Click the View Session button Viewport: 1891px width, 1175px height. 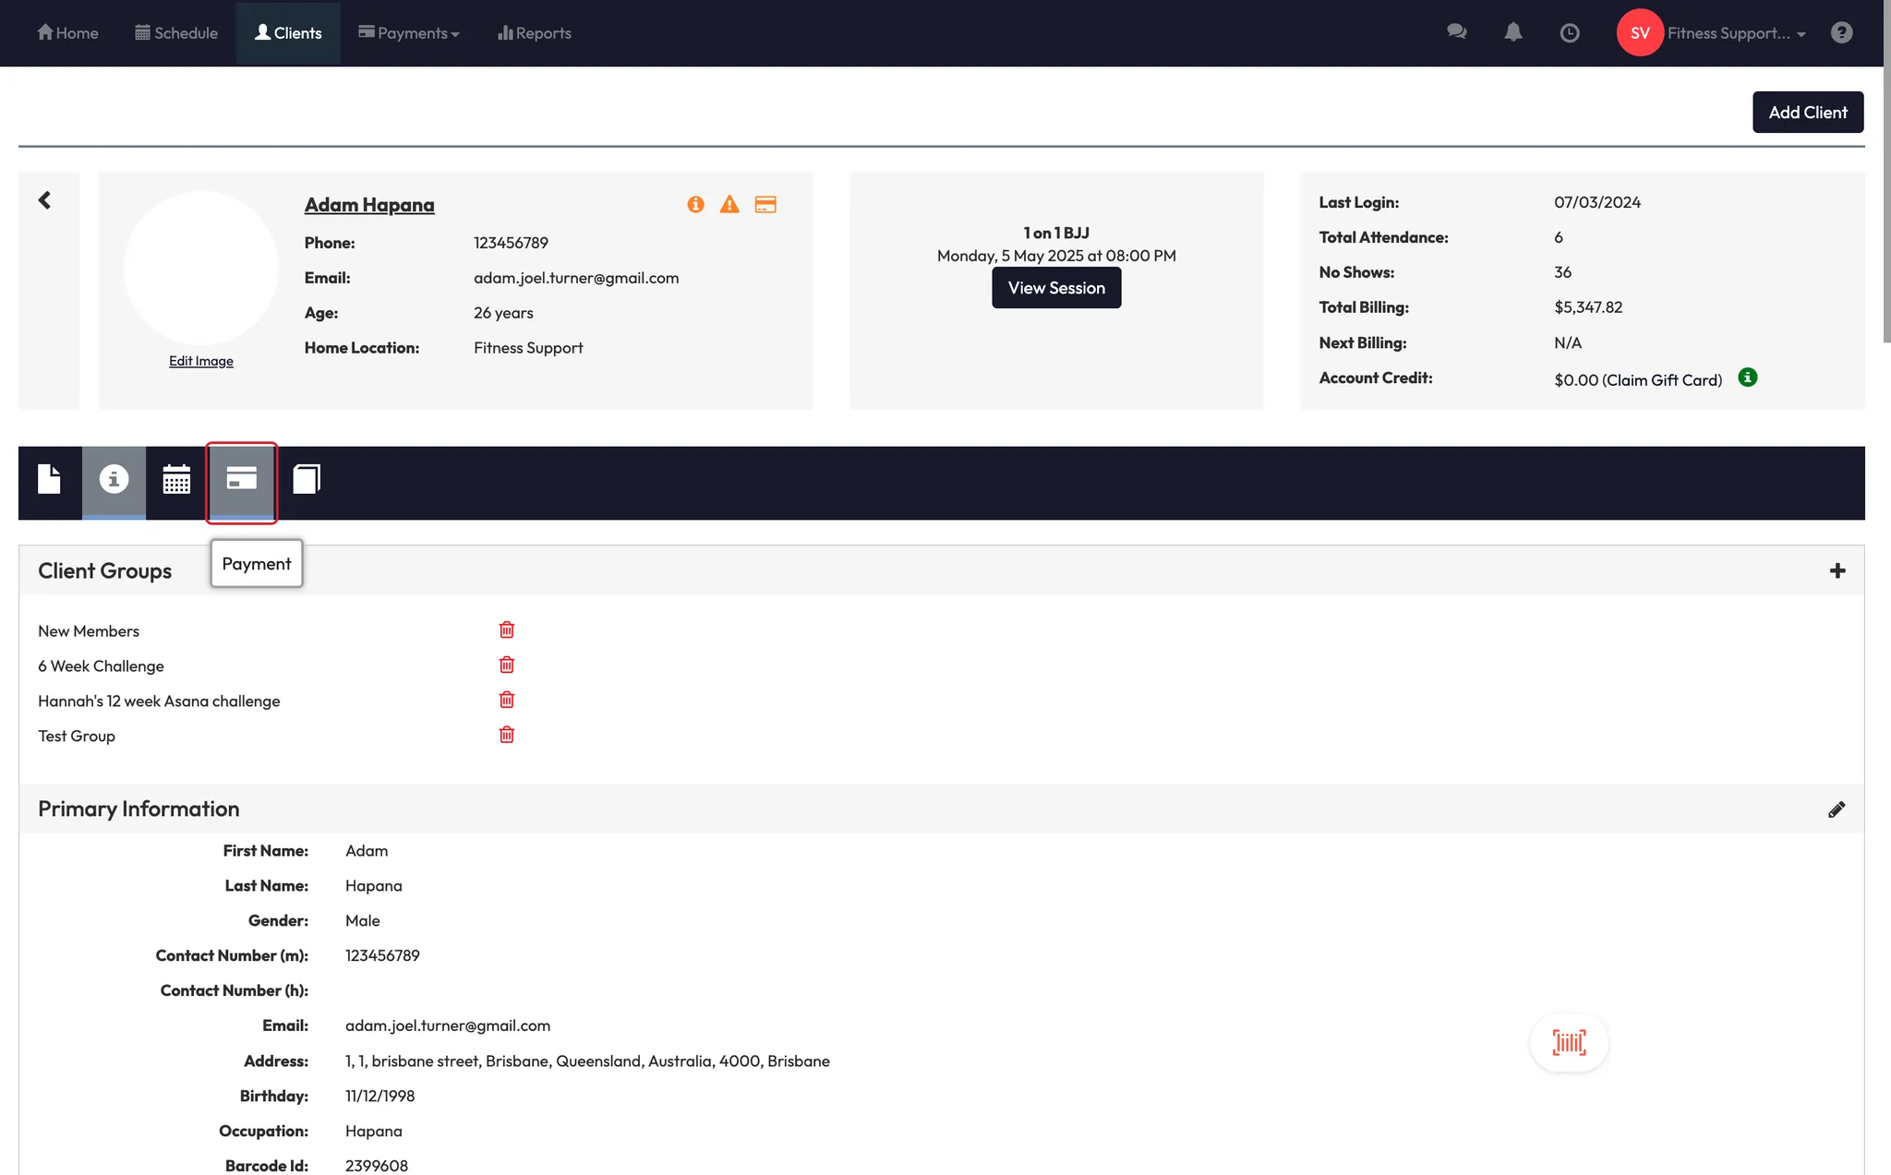tap(1056, 288)
